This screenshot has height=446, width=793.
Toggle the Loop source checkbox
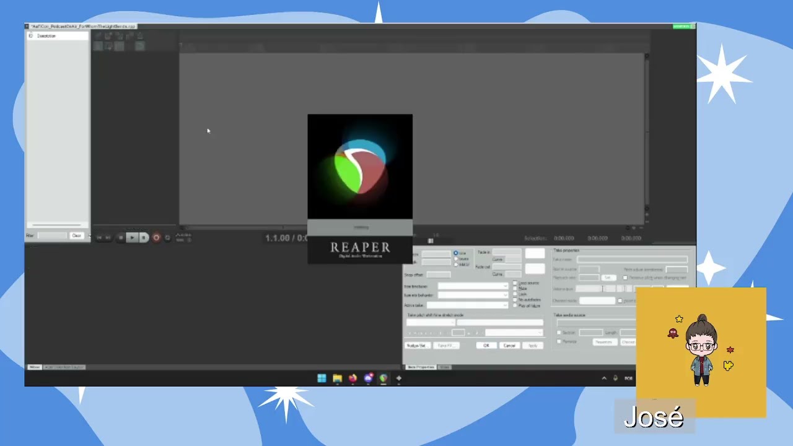(515, 283)
